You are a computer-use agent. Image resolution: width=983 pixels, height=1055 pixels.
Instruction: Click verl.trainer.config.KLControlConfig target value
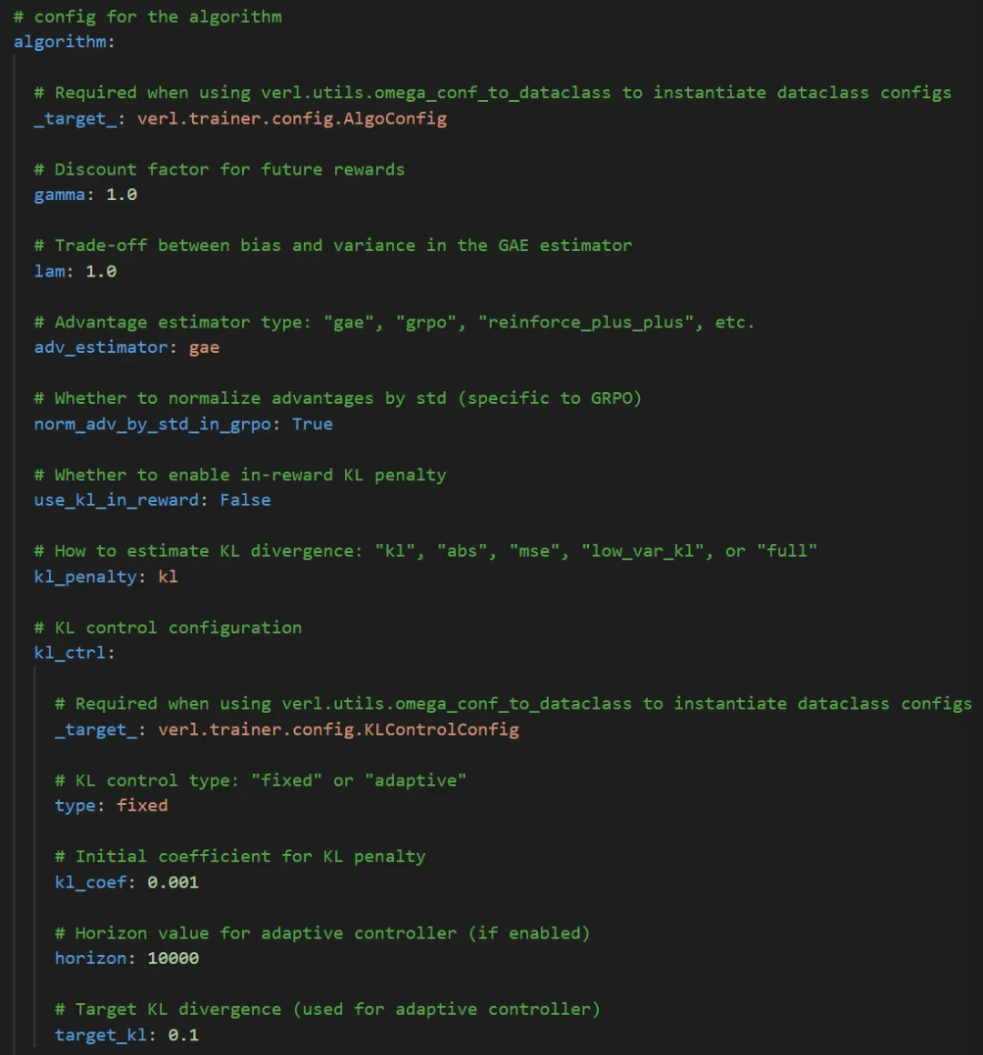pos(339,729)
